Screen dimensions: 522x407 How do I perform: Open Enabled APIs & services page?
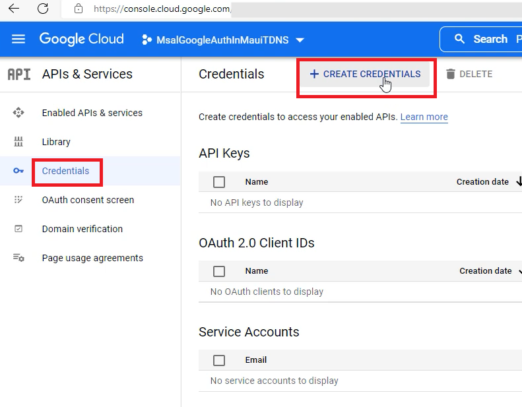tap(92, 113)
